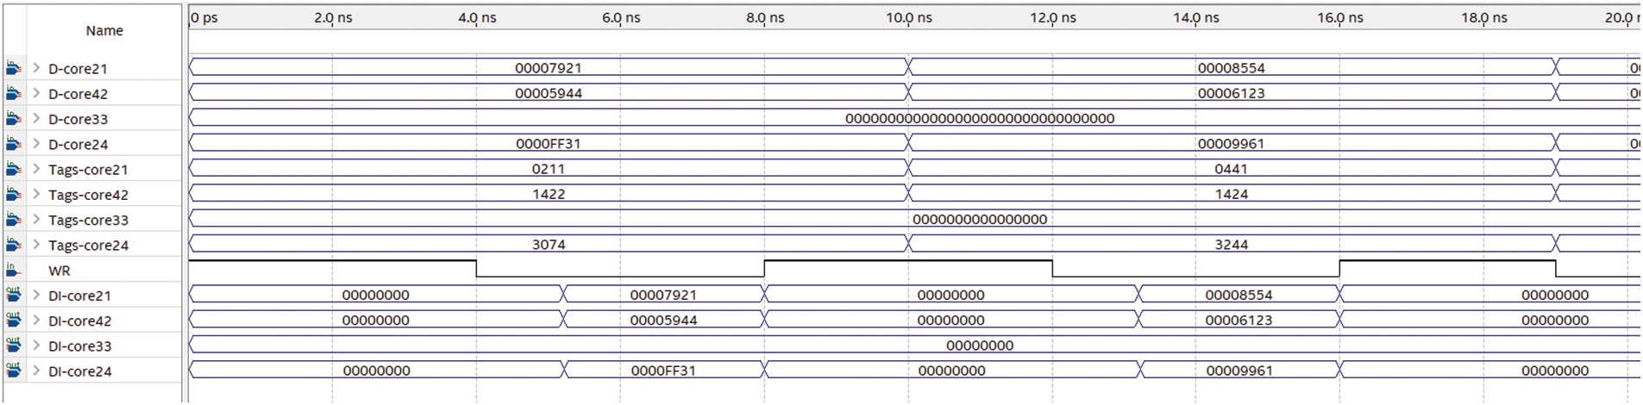Click the input bus icon beside D-core21

[x=13, y=68]
